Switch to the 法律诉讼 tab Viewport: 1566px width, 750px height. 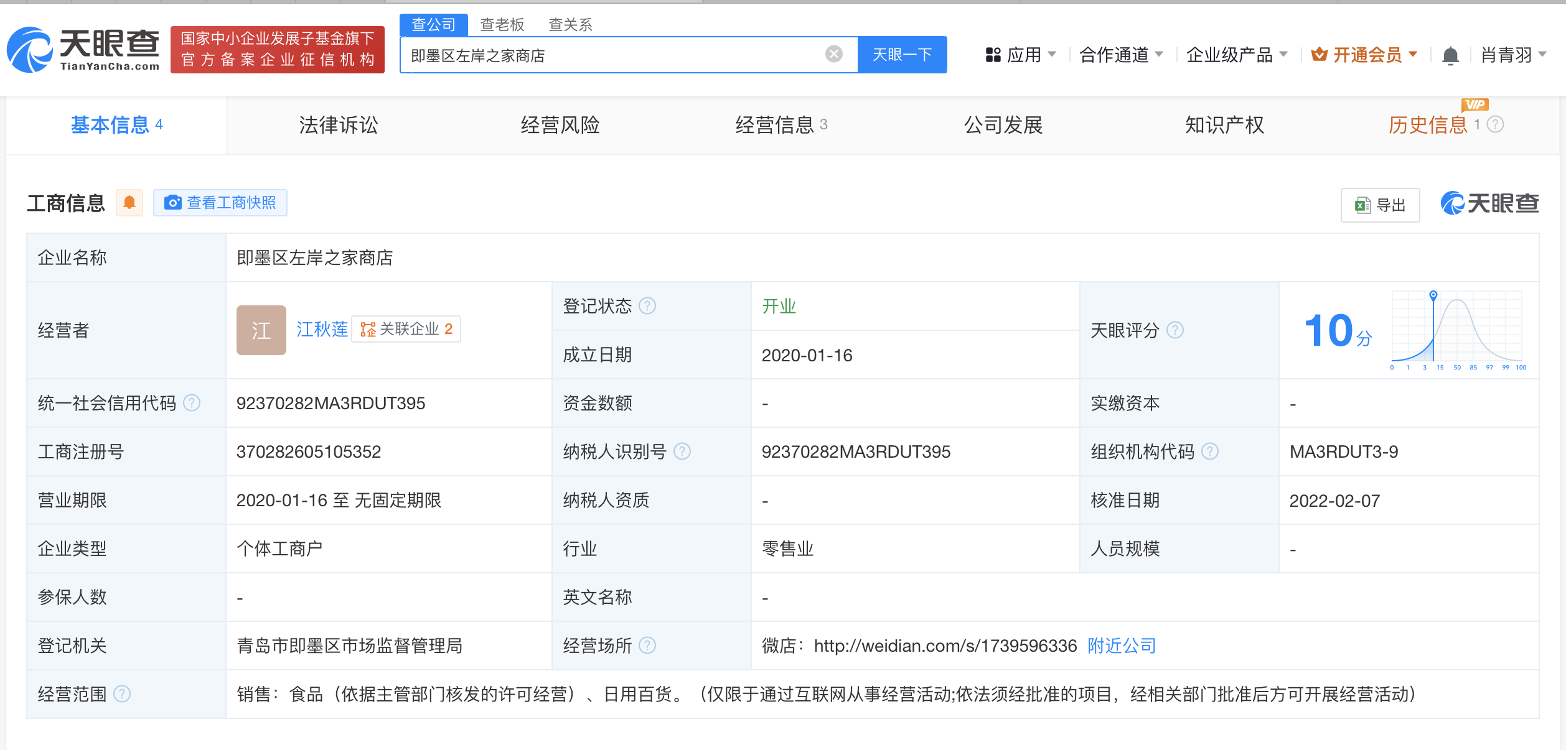[x=339, y=125]
